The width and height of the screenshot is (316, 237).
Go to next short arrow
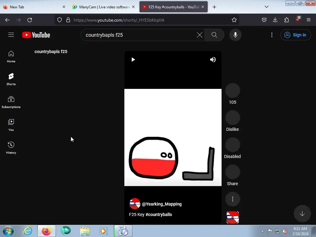pyautogui.click(x=302, y=214)
